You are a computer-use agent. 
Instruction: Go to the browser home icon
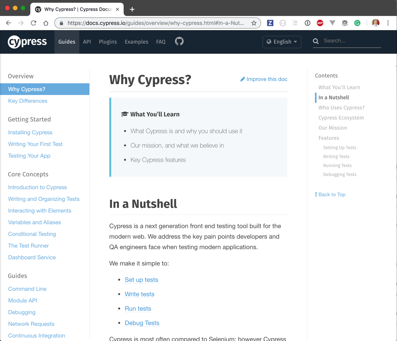pyautogui.click(x=46, y=23)
